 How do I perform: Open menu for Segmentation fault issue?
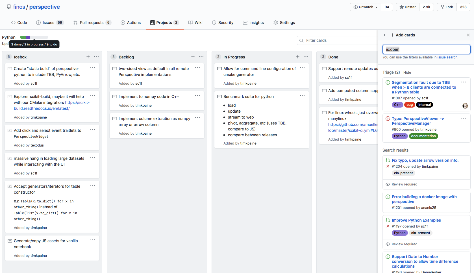[x=464, y=82]
